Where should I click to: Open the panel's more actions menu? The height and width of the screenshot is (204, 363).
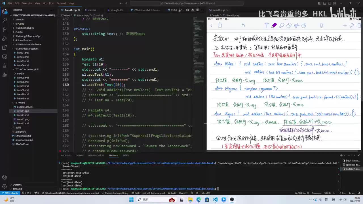349,155
